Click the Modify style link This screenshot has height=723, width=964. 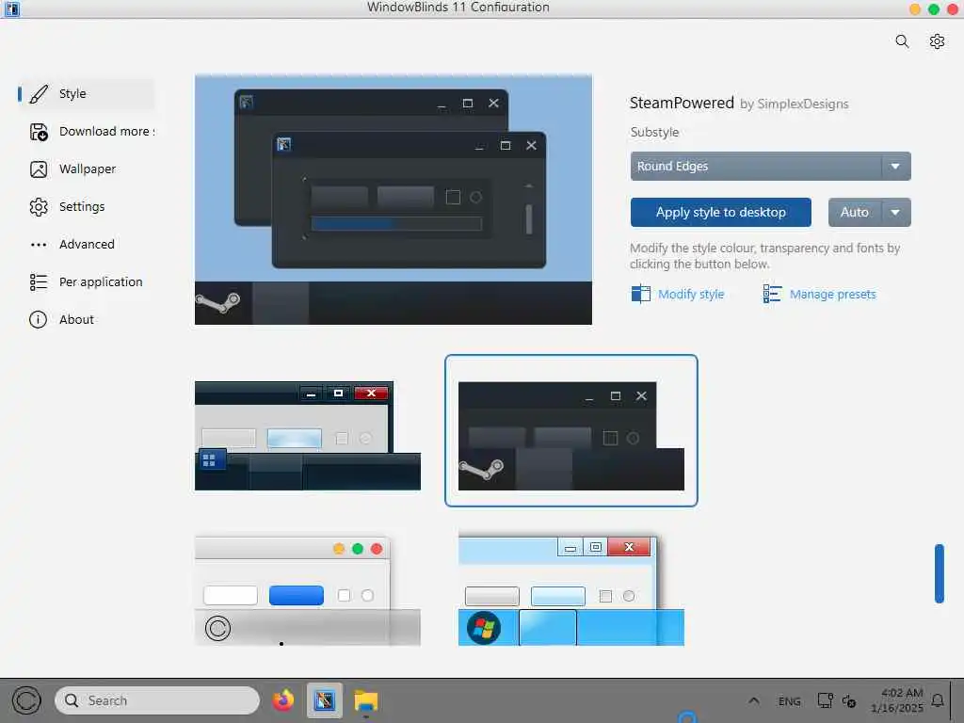click(x=691, y=295)
